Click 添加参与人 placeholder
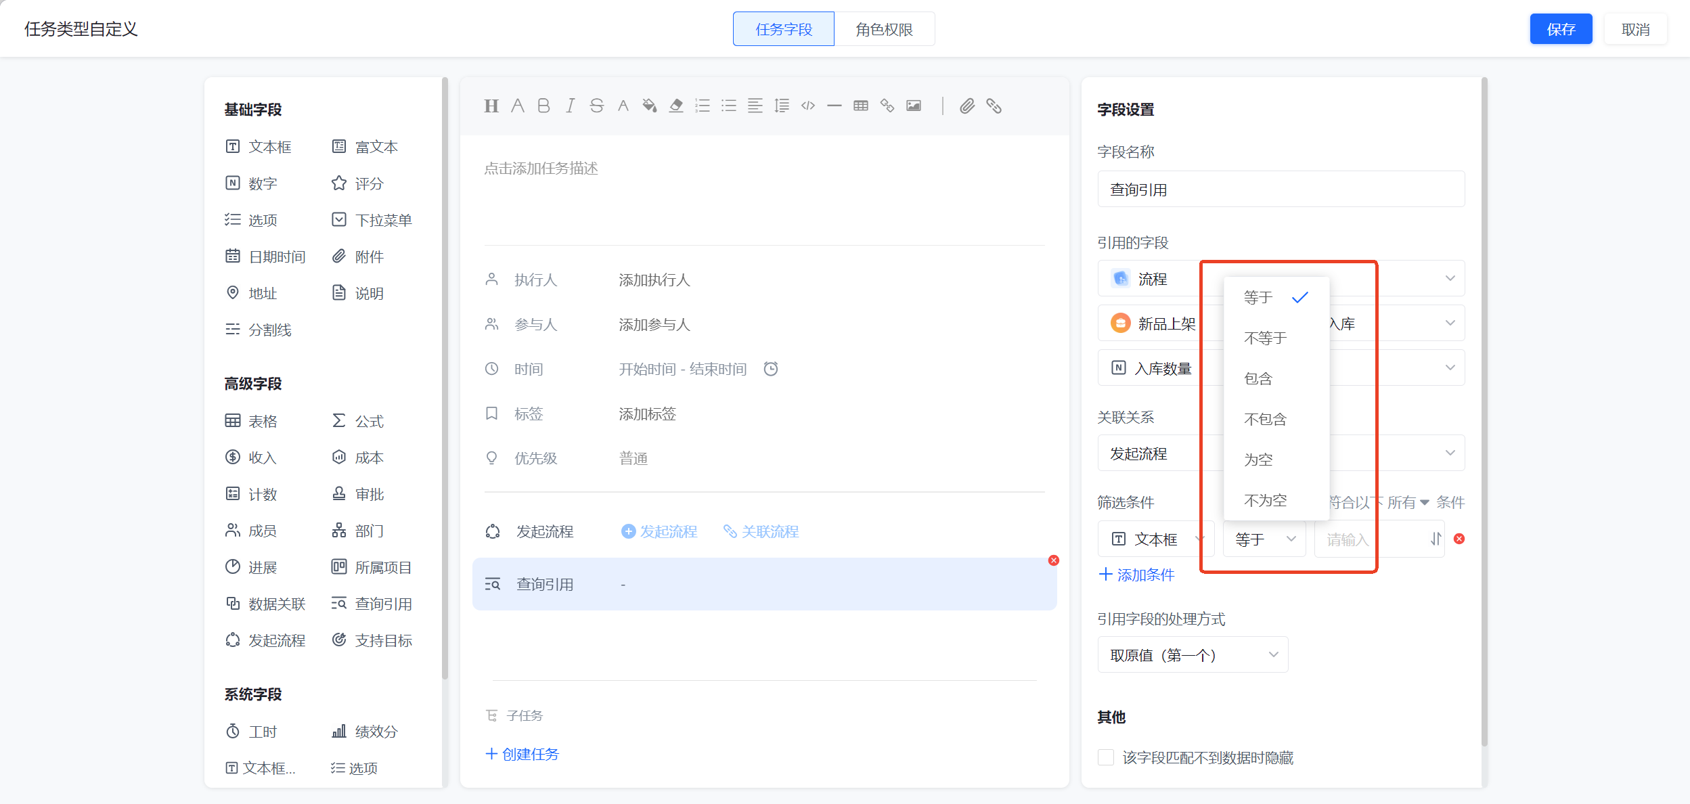This screenshot has width=1690, height=804. pos(654,324)
